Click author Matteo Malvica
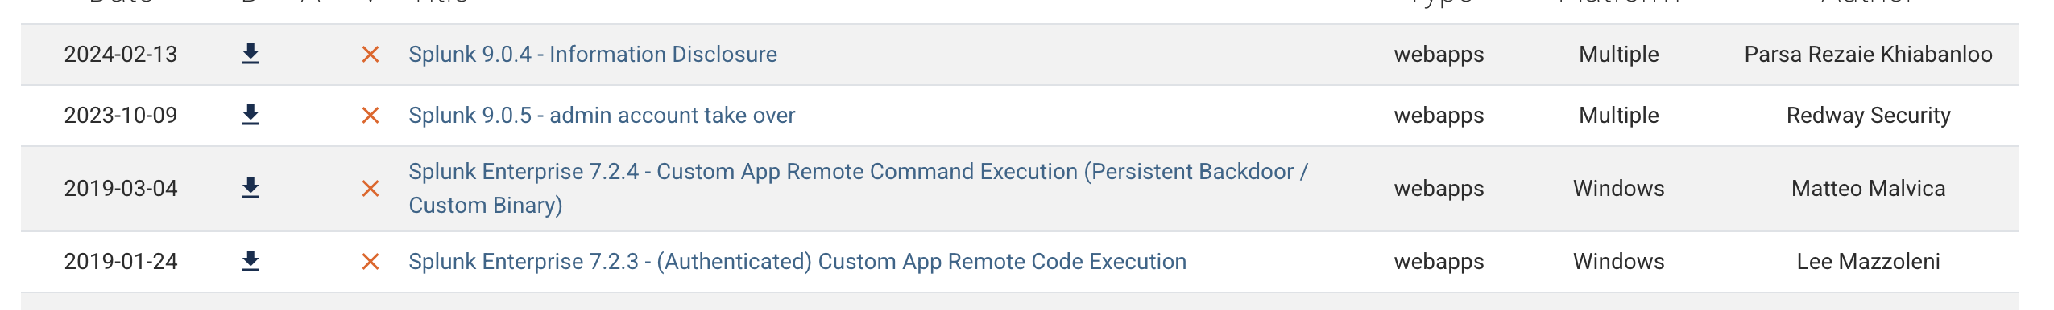Screen dimensions: 2054x310 [x=1868, y=189]
